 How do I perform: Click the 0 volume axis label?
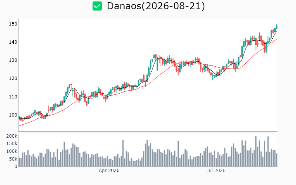coord(16,166)
